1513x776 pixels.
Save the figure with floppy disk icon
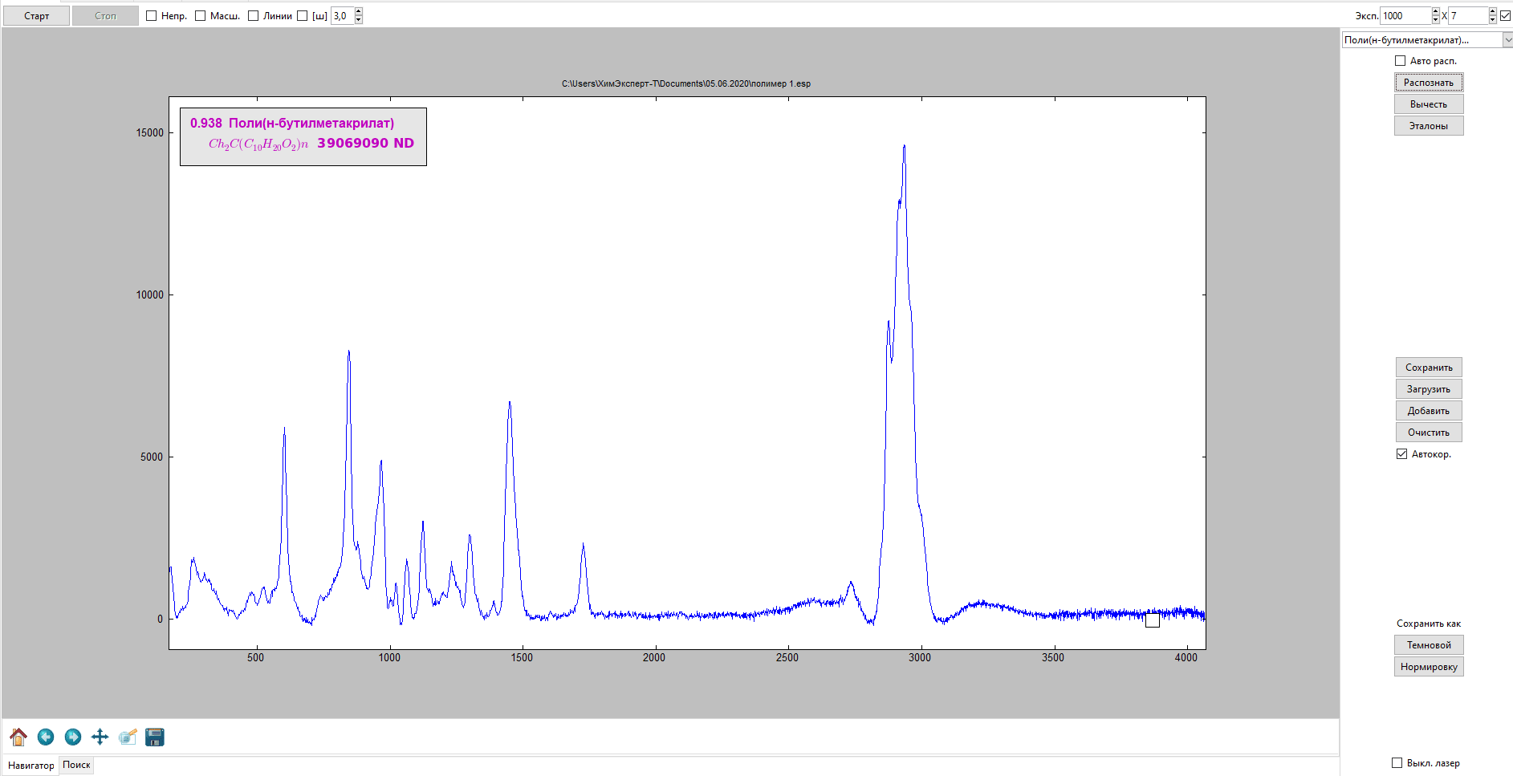tap(155, 737)
